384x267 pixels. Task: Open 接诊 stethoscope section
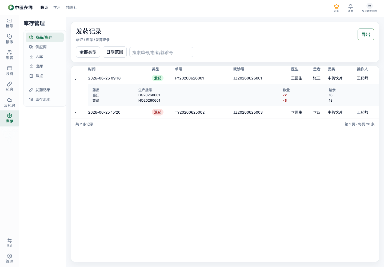tap(9, 39)
